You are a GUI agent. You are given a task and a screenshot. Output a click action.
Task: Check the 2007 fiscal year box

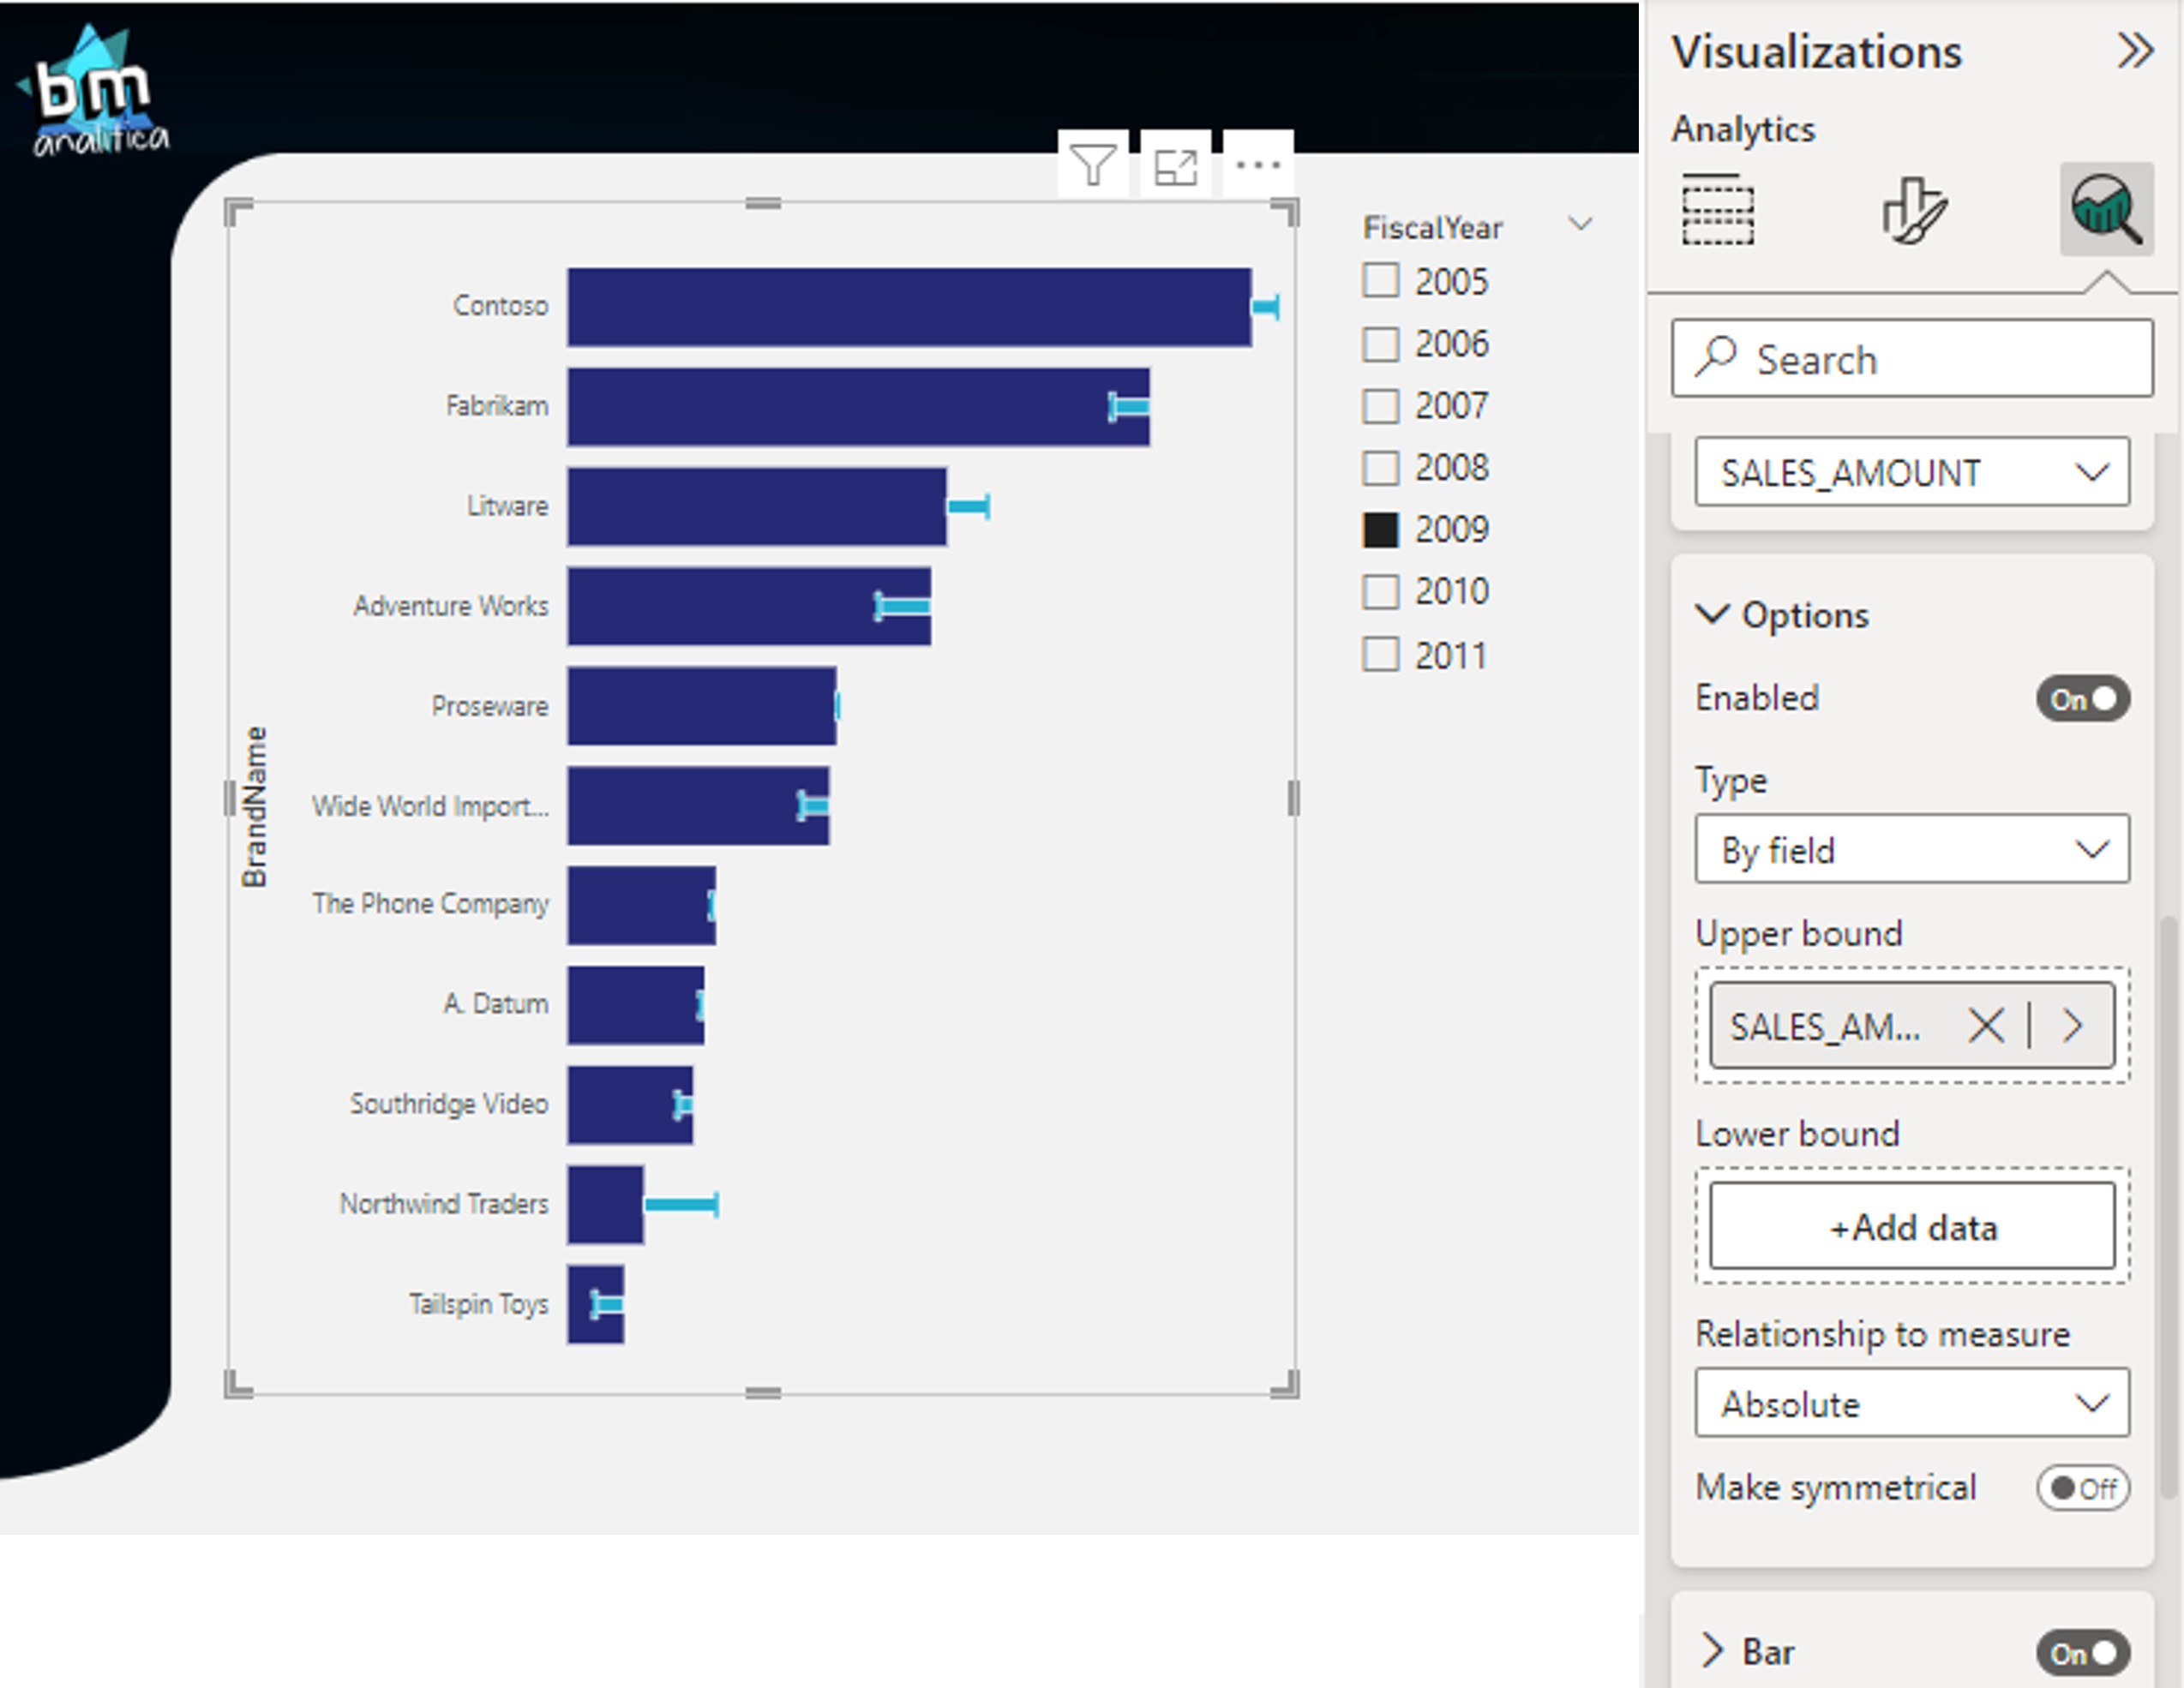[x=1380, y=406]
